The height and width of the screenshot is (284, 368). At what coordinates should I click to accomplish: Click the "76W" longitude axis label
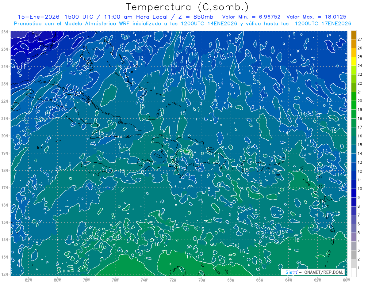[x=115, y=280]
